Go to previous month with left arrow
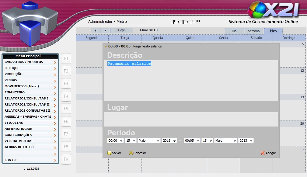Image resolution: width=307 pixels, height=177 pixels. (96, 30)
